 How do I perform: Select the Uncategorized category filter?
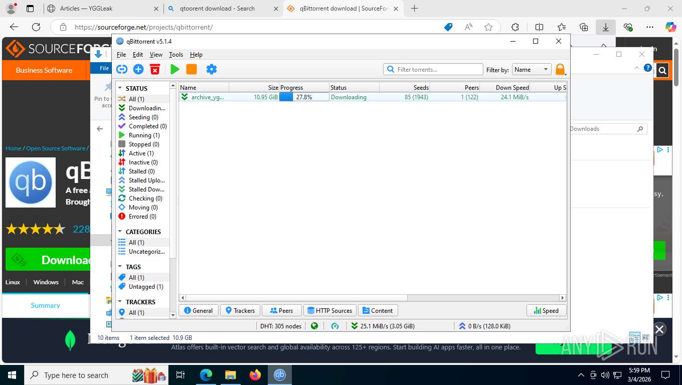pos(142,252)
